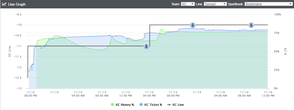Click the Sportbook: label in header
This screenshot has height=110, width=294.
(236, 4)
